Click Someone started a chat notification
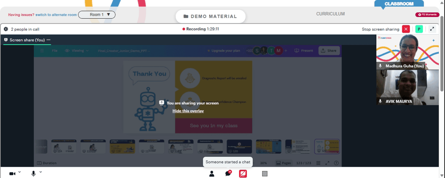Image resolution: width=445 pixels, height=178 pixels. [x=227, y=162]
